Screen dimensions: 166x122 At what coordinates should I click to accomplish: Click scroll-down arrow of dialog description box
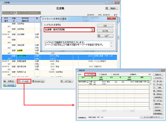(111, 46)
